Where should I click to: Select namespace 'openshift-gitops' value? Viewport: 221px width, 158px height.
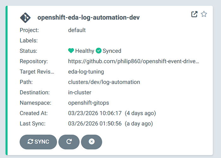pyautogui.click(x=88, y=103)
